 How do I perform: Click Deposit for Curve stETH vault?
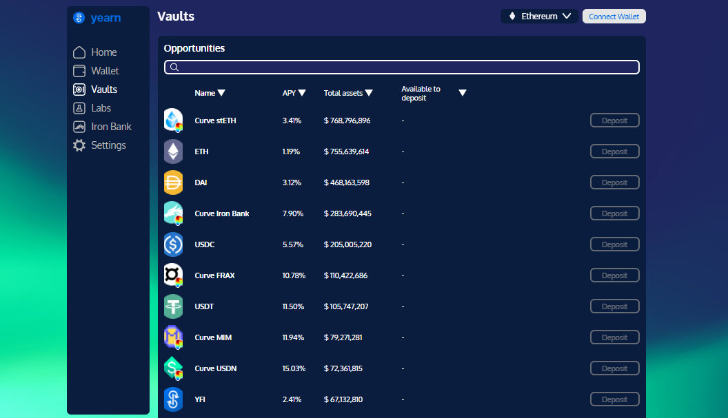point(614,121)
